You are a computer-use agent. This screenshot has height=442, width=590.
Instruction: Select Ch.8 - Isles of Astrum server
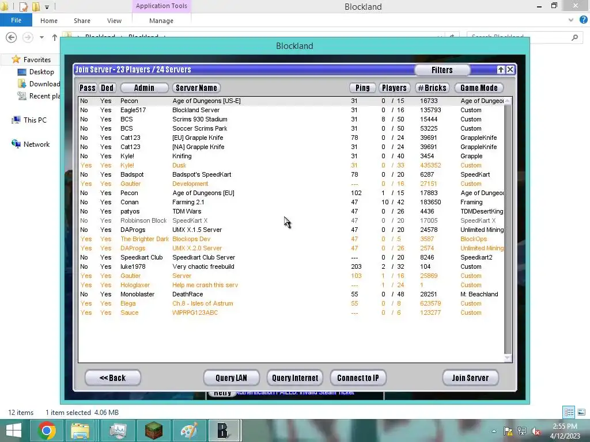tap(291, 303)
